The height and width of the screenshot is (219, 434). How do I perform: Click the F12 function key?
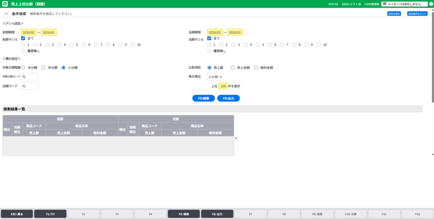pyautogui.click(x=417, y=214)
